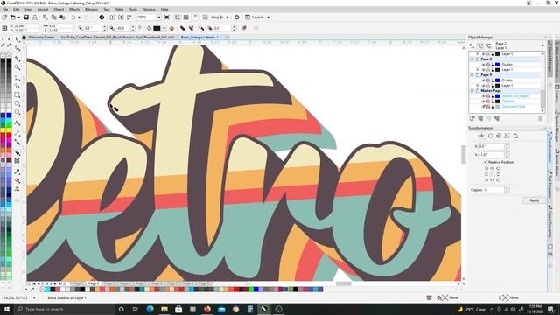Screen dimensions: 560x315
Task: Select the Parallel Dimension tool
Action: coord(17,133)
